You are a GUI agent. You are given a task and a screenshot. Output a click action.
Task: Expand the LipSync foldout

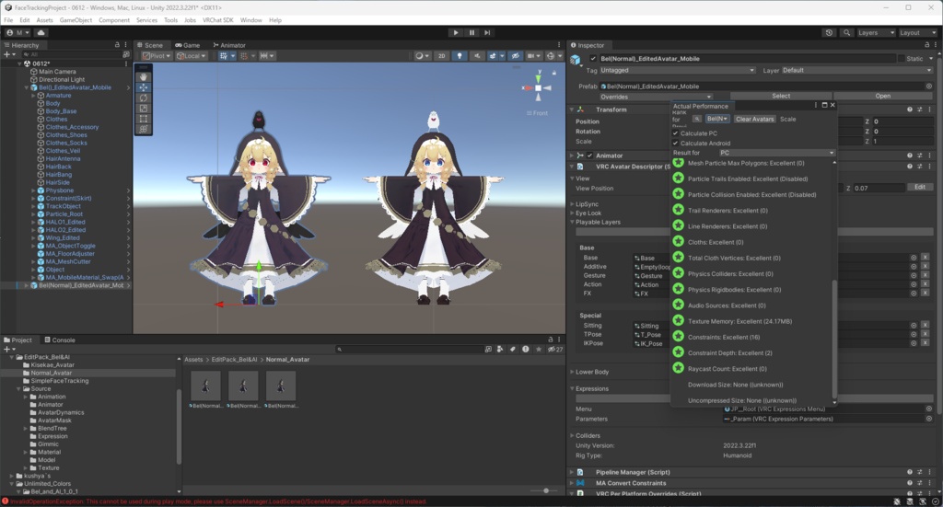tap(572, 204)
